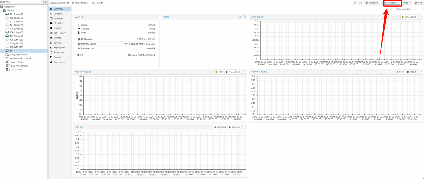Expand the More actions menu
This screenshot has height=179, width=424.
(407, 3)
